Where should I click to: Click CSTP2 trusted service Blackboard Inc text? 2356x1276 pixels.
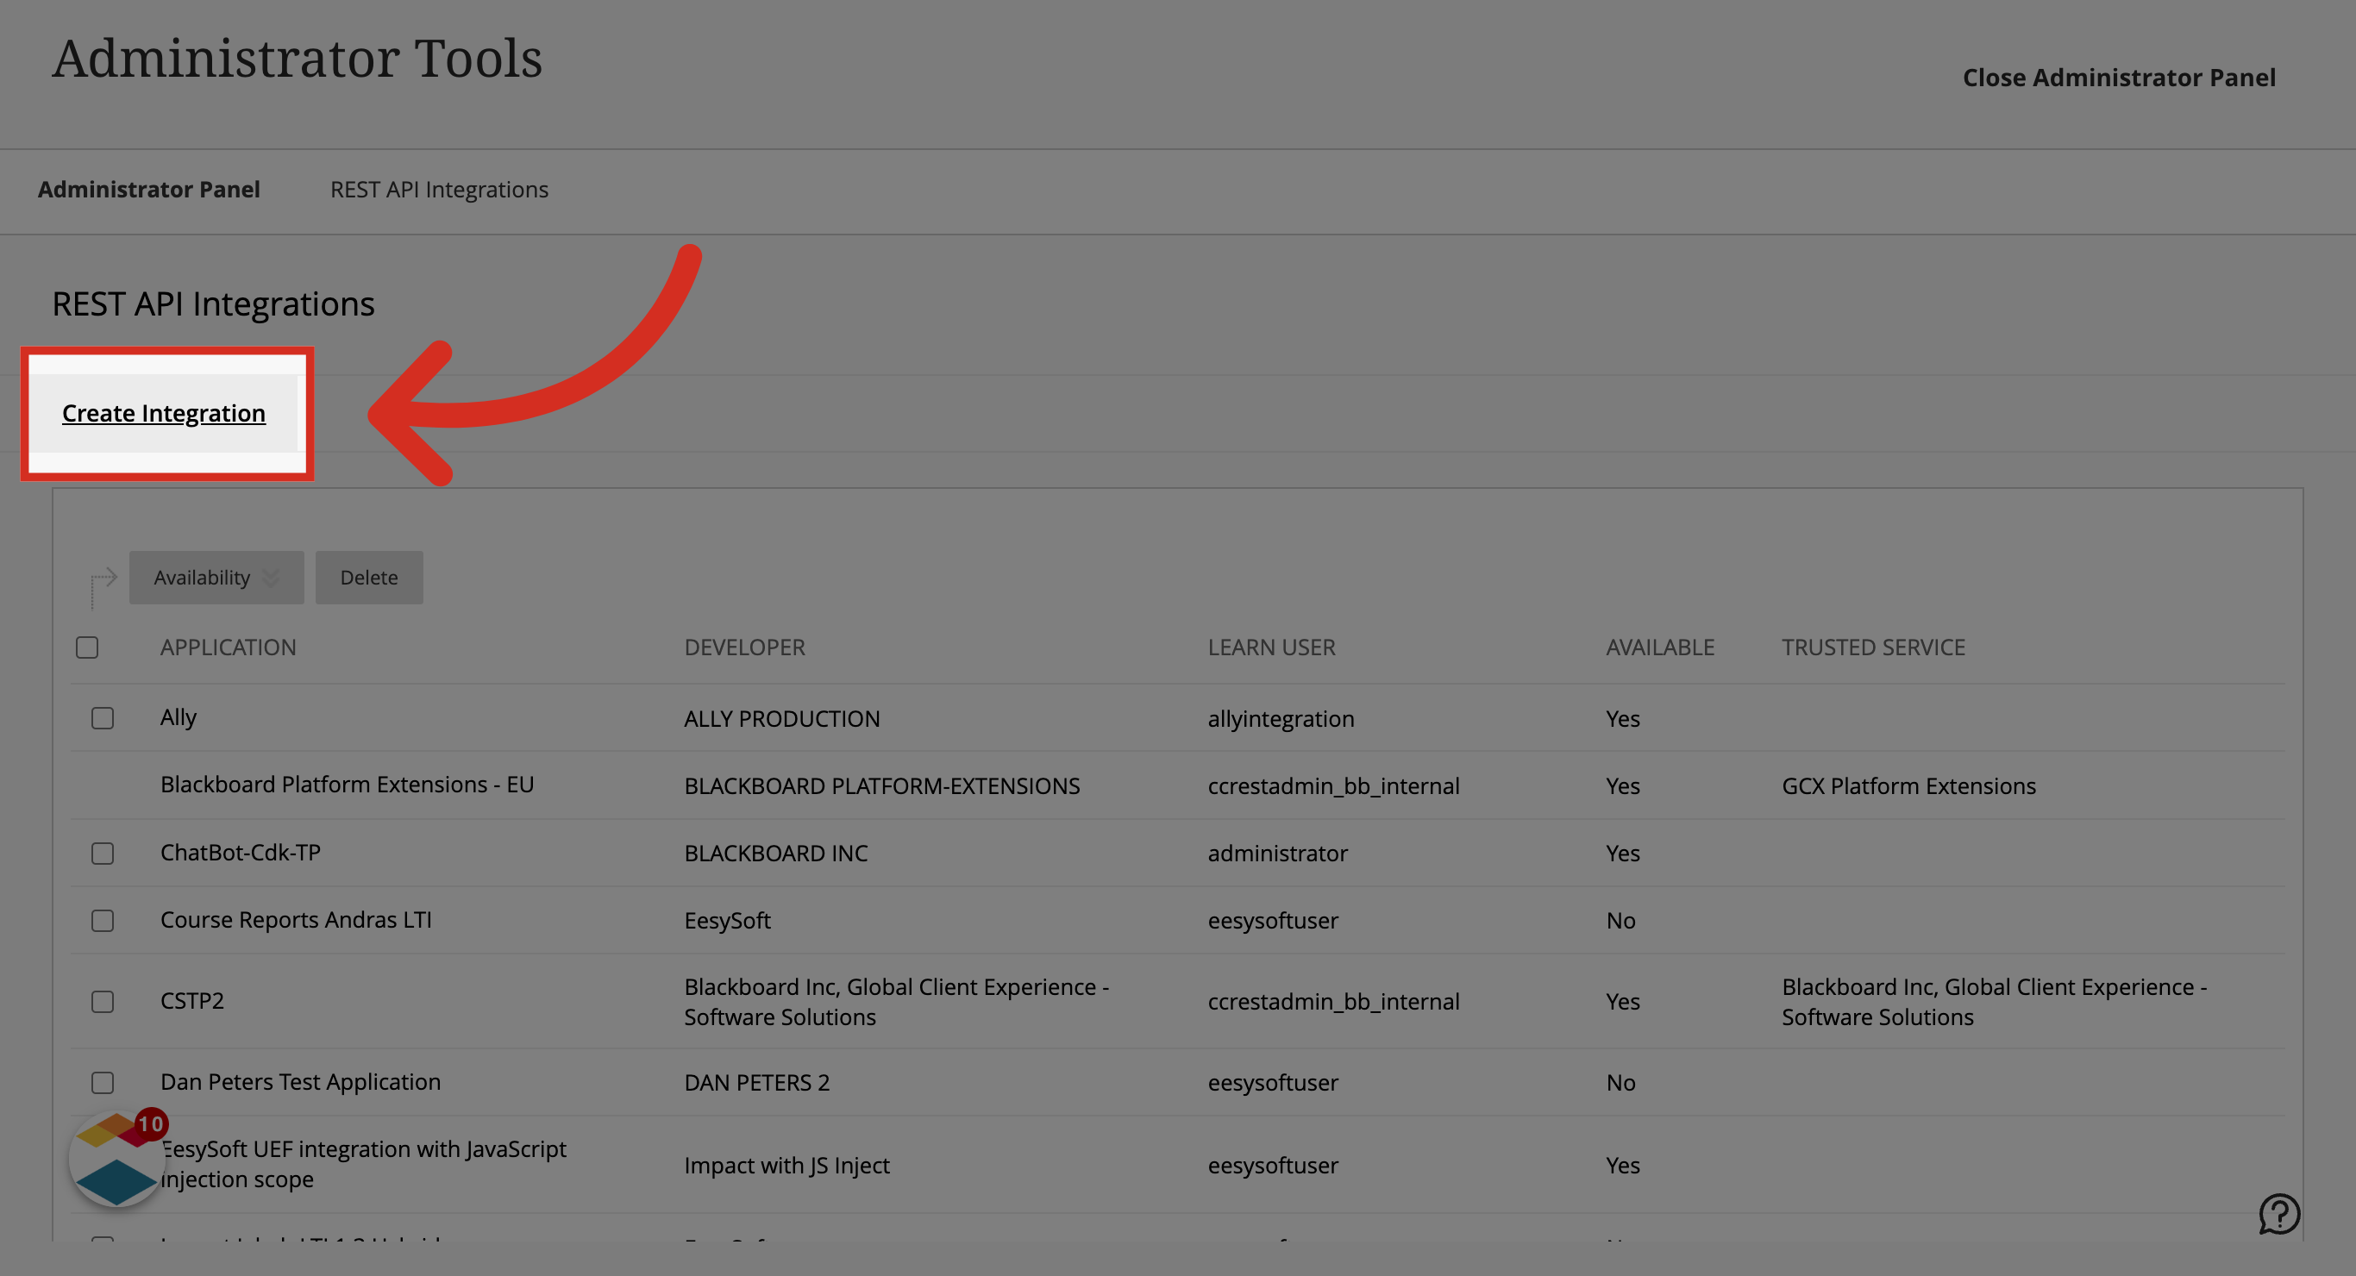click(1994, 1003)
